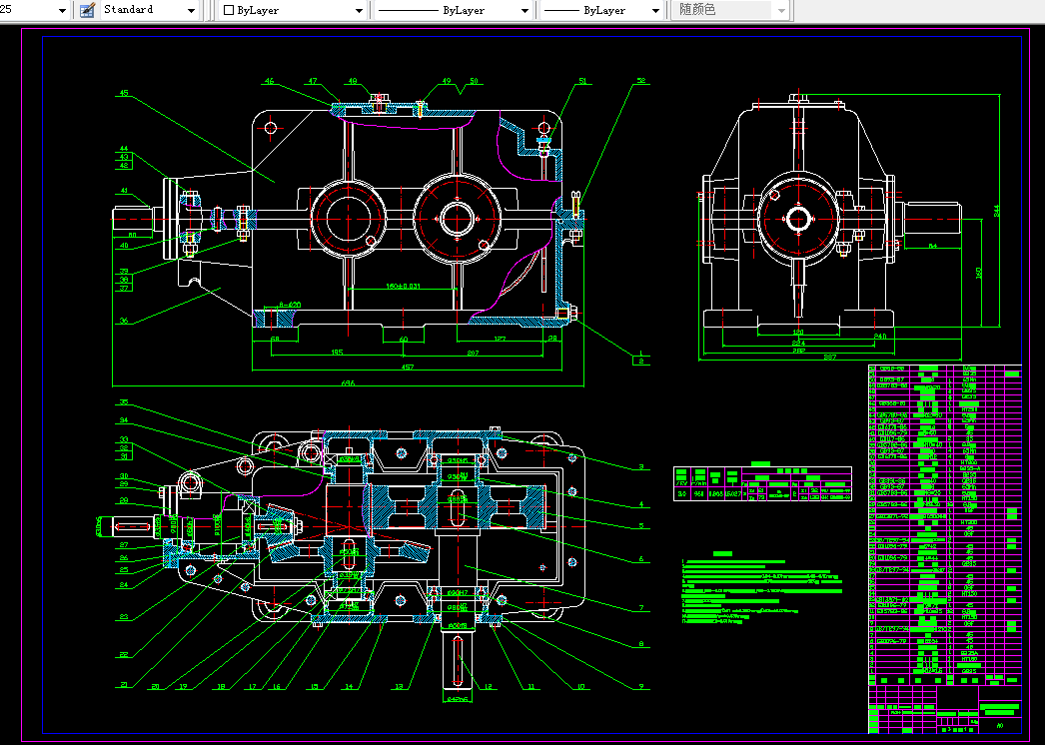Select part balloon number 52

click(x=641, y=81)
